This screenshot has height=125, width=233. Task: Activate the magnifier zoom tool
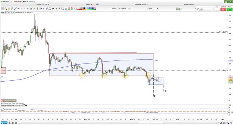click(x=5, y=9)
